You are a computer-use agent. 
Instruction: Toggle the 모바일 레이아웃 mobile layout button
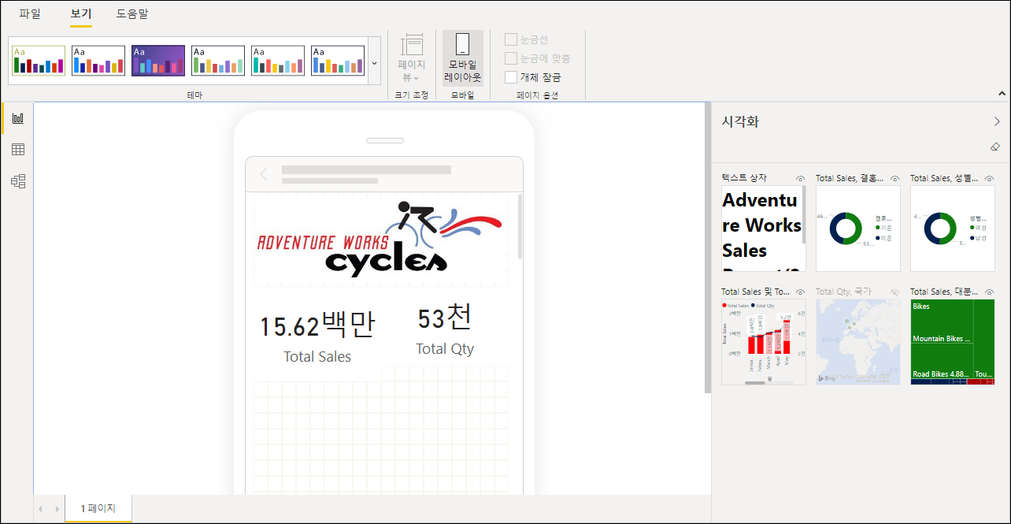(x=462, y=58)
